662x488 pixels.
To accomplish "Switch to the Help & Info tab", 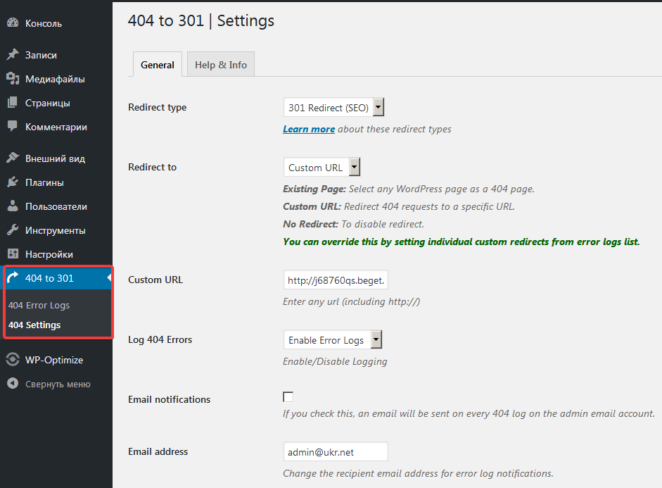I will pyautogui.click(x=221, y=65).
